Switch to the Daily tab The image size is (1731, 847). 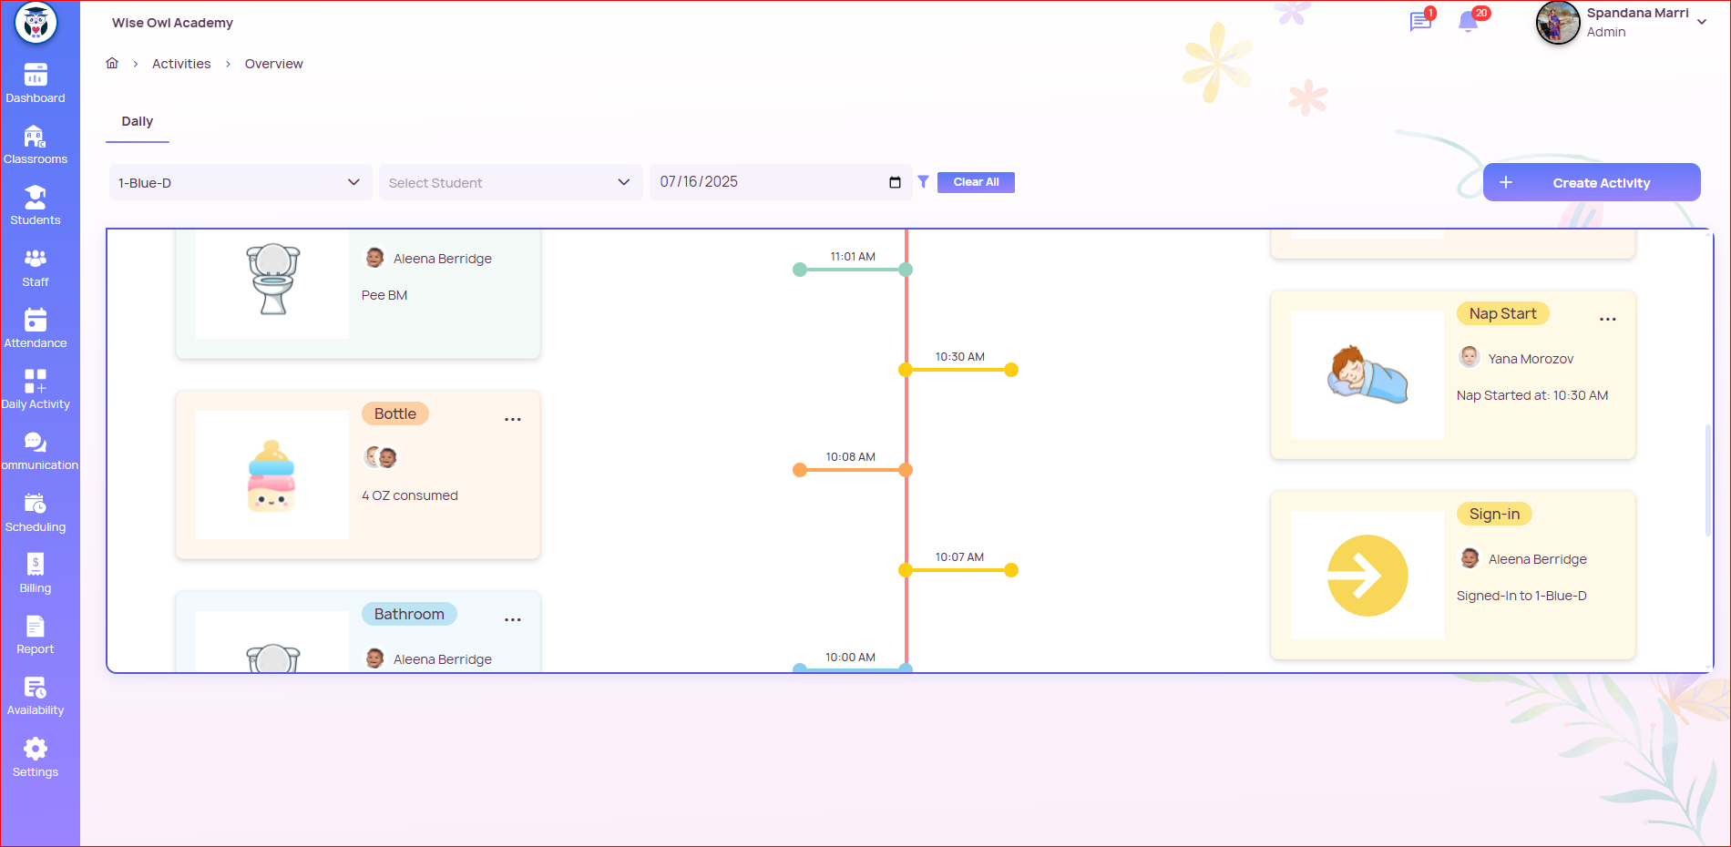[x=138, y=122]
